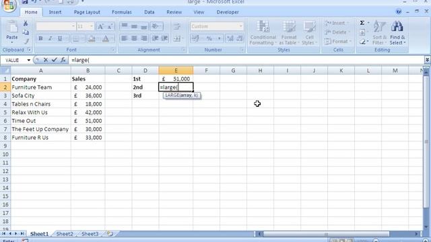Click the Accounting Number Format icon
431x242 pixels.
pyautogui.click(x=195, y=38)
